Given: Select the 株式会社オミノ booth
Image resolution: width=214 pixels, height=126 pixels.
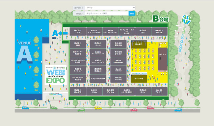Looking at the screenshot, I should point(143,91).
